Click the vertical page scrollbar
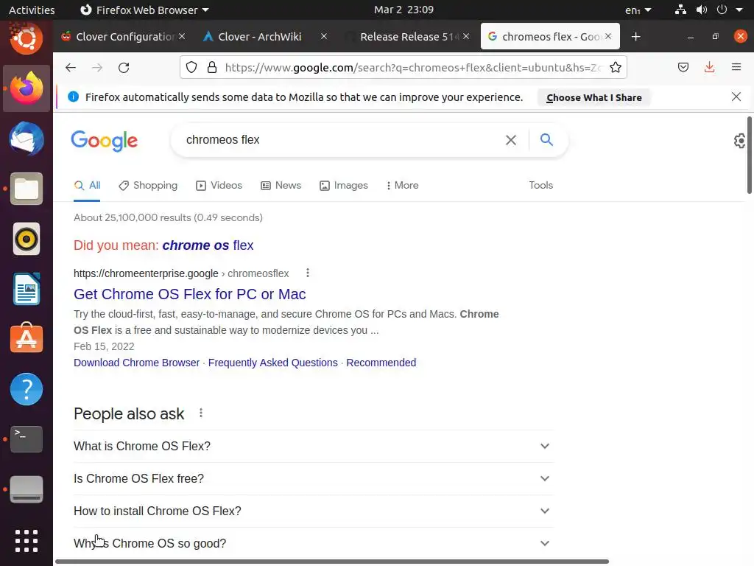 [x=749, y=155]
